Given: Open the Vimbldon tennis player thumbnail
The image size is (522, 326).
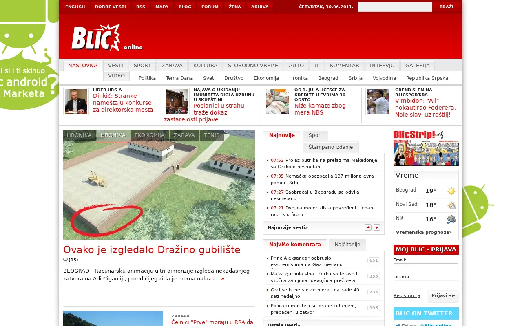Looking at the screenshot, I should [378, 101].
